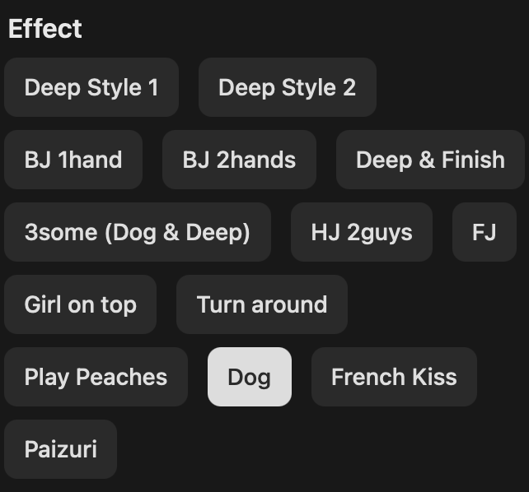Select the BJ 2hands effect option
The height and width of the screenshot is (492, 529).
coord(239,160)
